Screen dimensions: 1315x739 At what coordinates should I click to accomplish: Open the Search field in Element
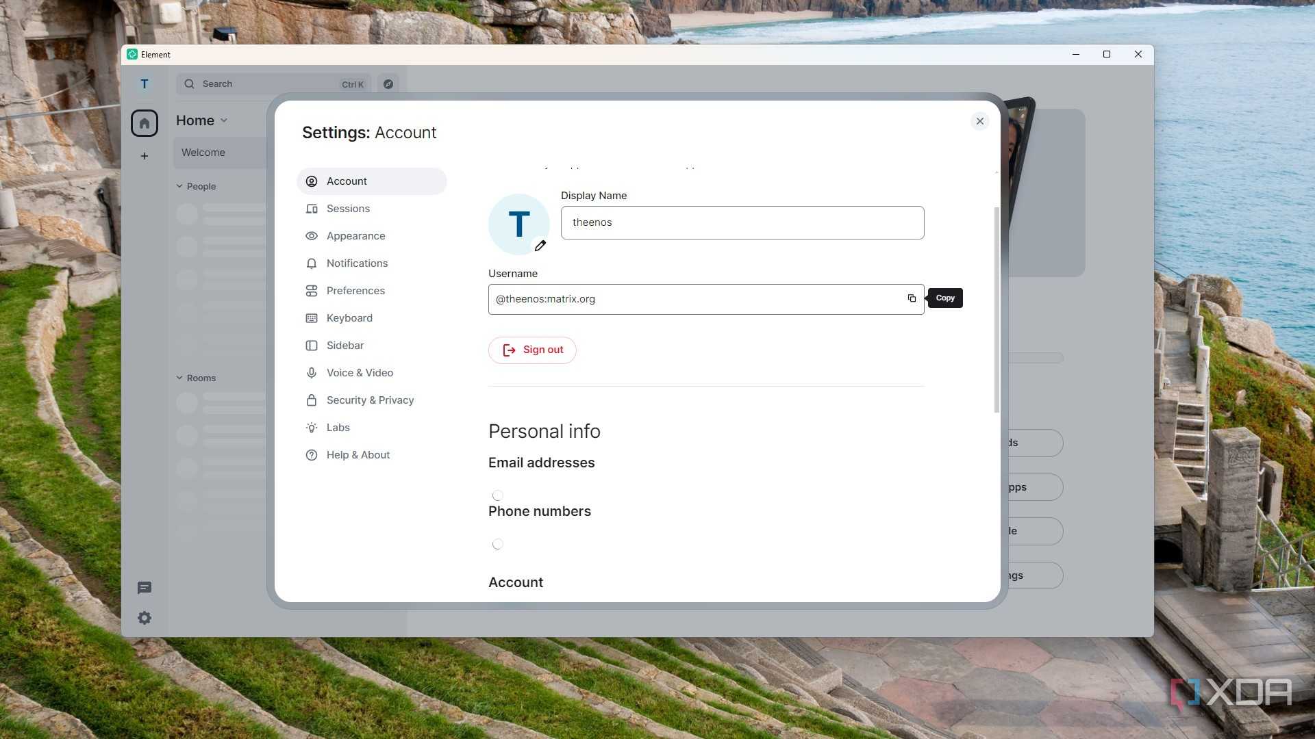[x=273, y=84]
